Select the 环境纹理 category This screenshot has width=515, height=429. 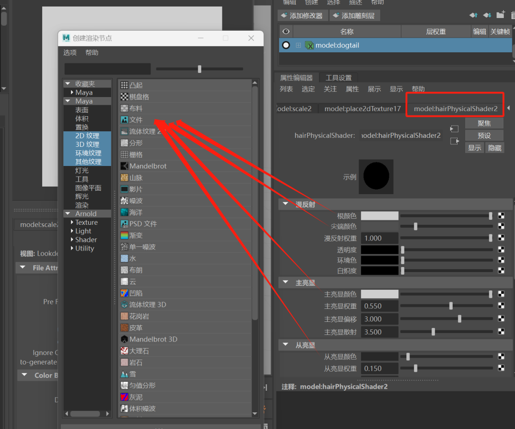click(x=88, y=153)
